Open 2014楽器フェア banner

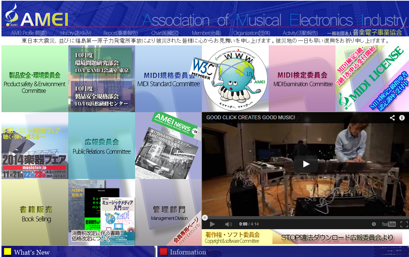click(x=35, y=146)
